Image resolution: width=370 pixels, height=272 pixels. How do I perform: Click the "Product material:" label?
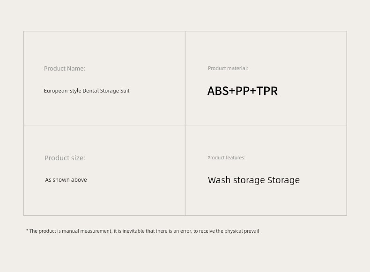(228, 68)
